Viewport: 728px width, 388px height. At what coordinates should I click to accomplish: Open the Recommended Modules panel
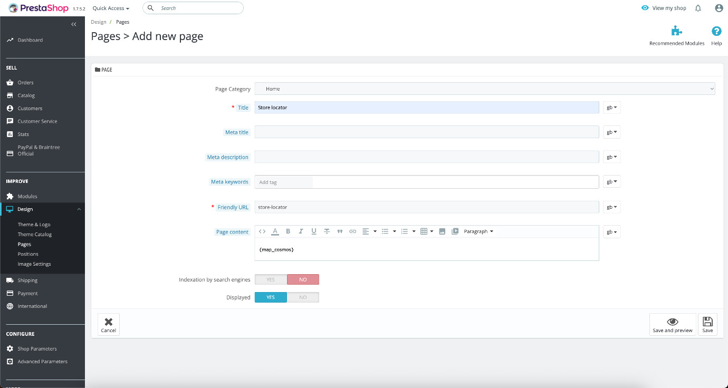(x=676, y=32)
